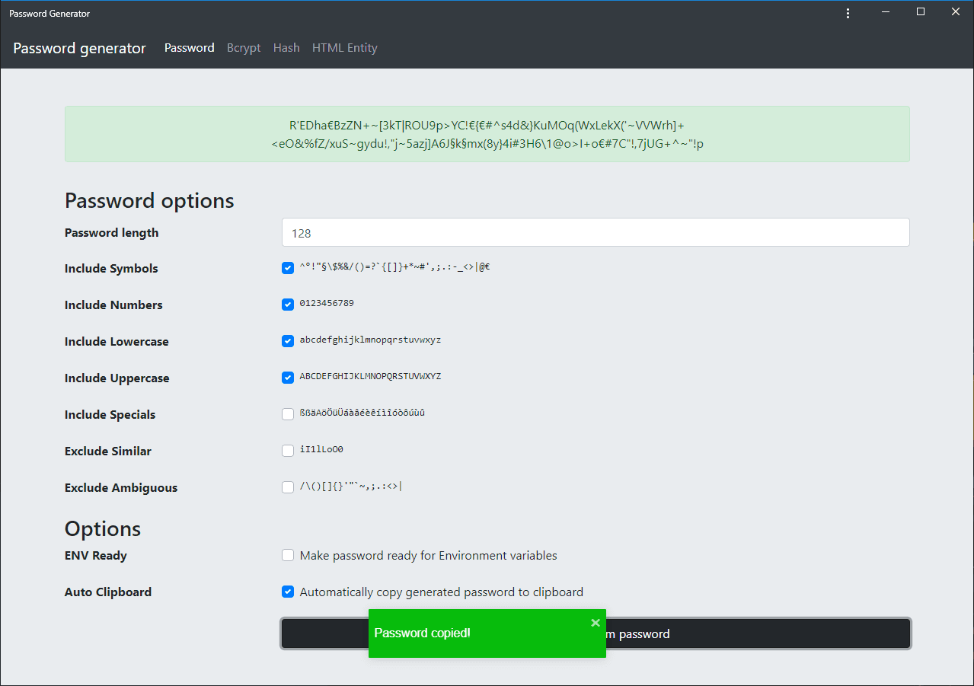Click the uppercase alphabet character list

(370, 377)
